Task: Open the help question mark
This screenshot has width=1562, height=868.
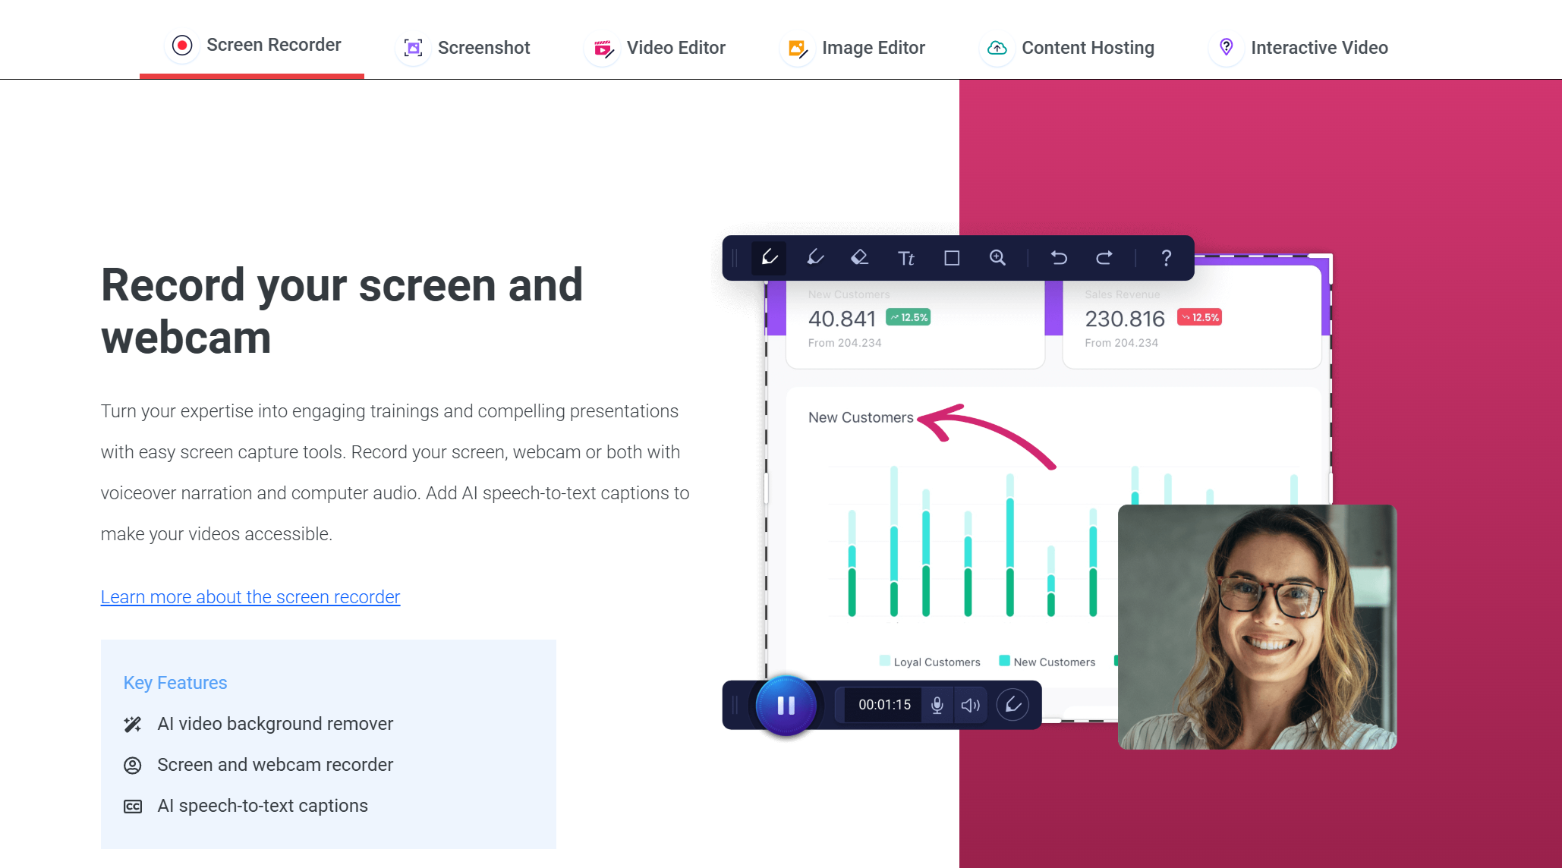Action: pos(1166,258)
